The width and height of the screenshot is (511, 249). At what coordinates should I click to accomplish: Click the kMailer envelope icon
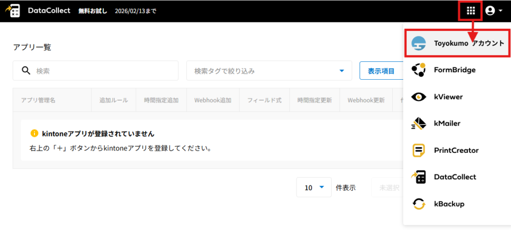(418, 124)
